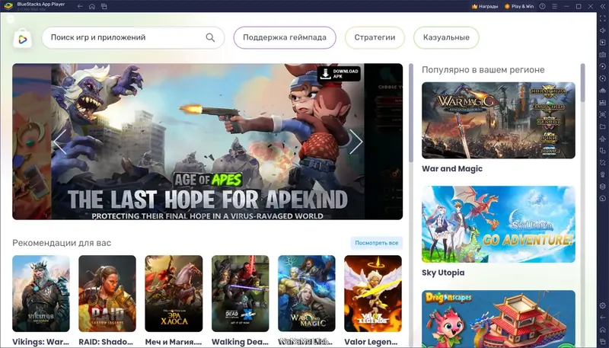The width and height of the screenshot is (609, 348).
Task: Open the home icon in title bar
Action: (92, 6)
